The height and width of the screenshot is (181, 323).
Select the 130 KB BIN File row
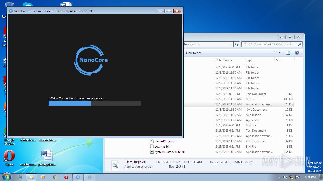[239, 99]
